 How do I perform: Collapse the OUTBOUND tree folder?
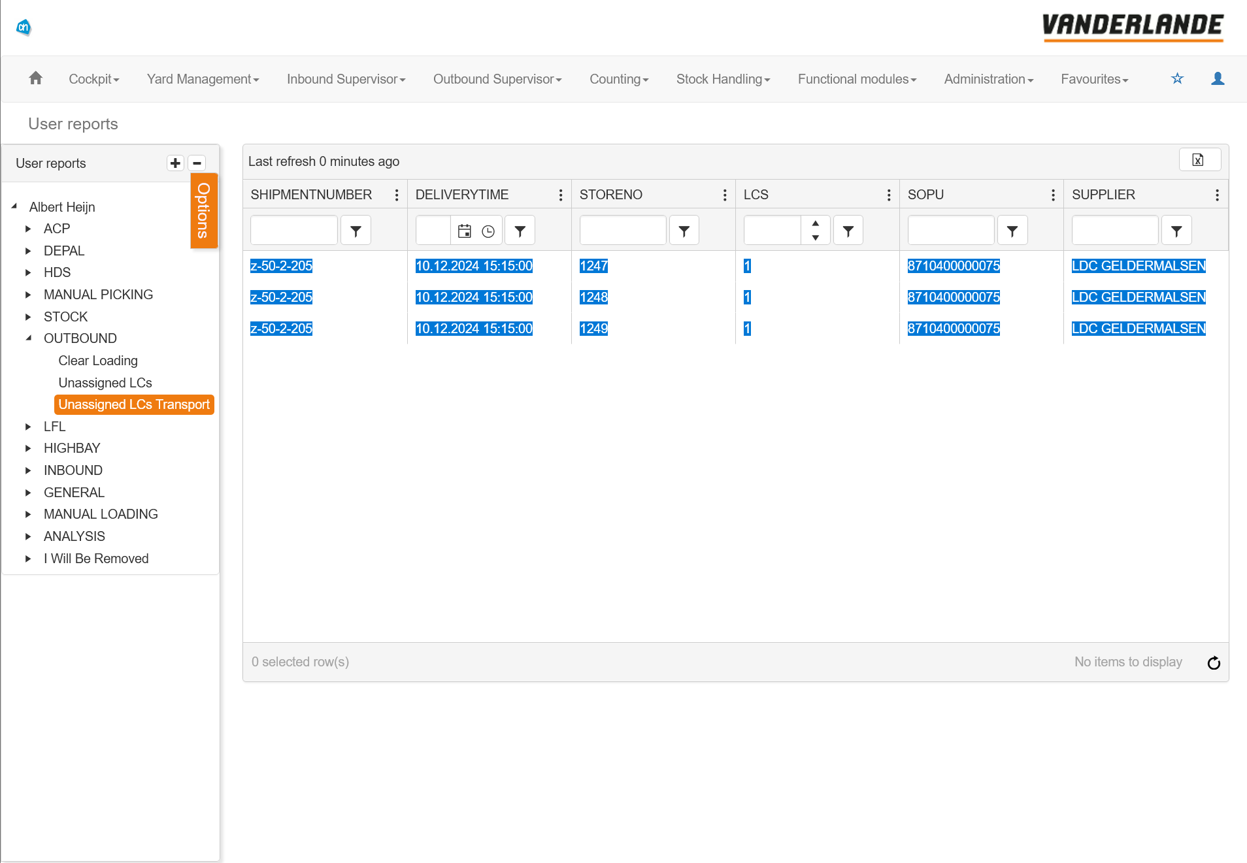(x=28, y=338)
